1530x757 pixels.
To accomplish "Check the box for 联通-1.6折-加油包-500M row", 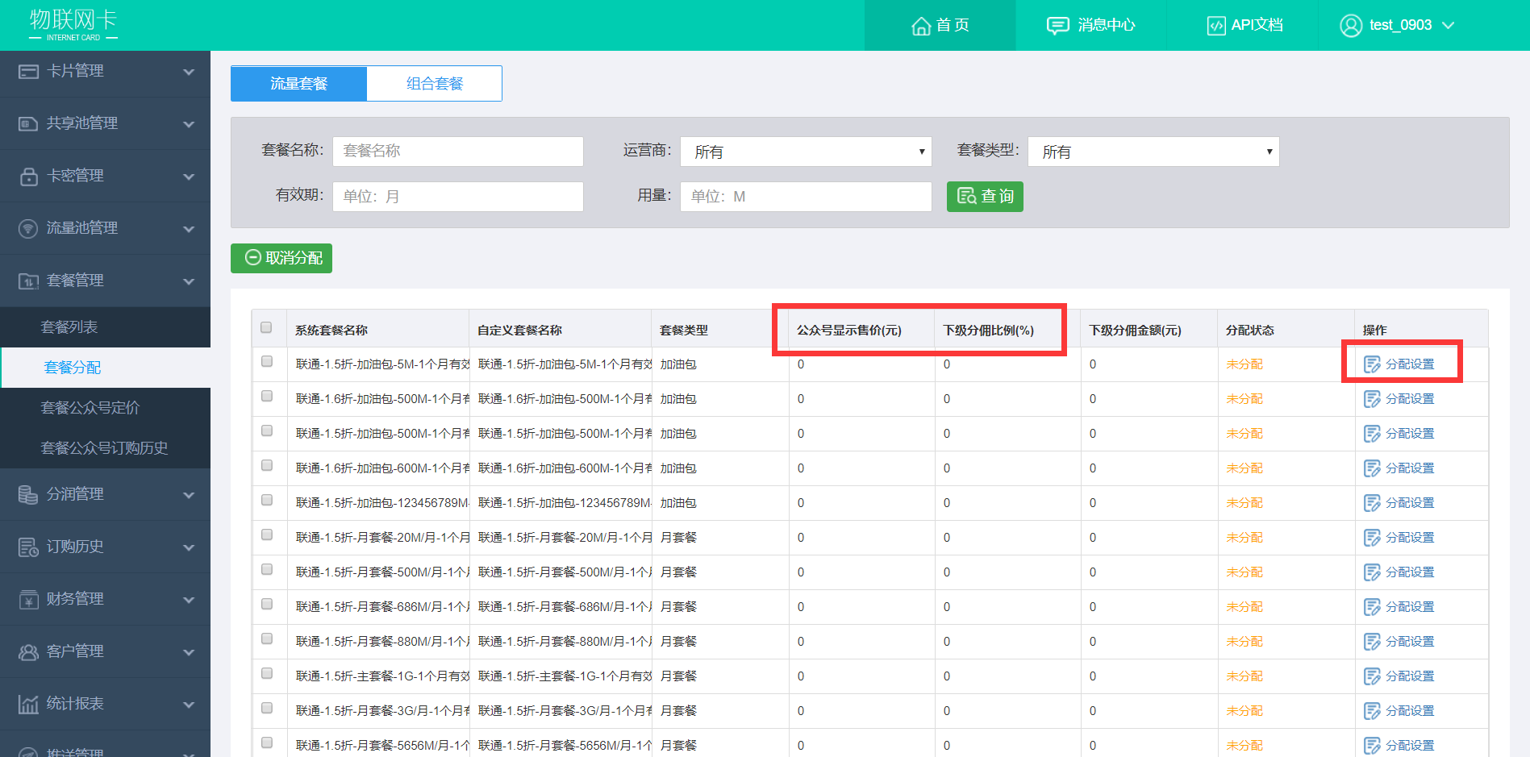I will 267,396.
